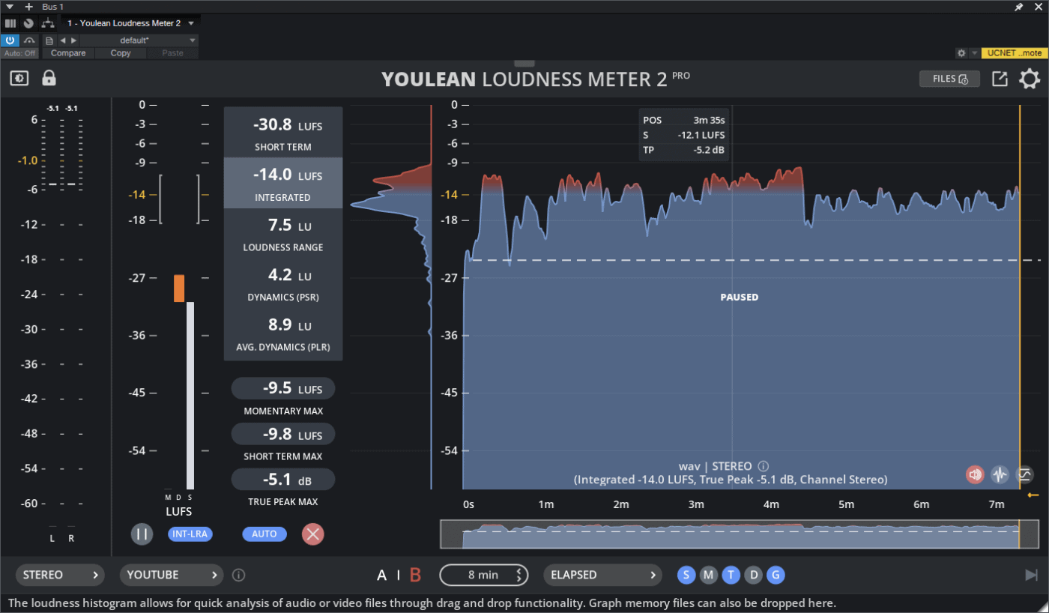Open the YOUTUBE preset dropdown

coord(172,576)
